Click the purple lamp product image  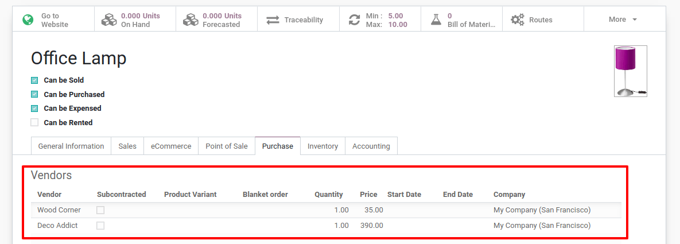(630, 71)
